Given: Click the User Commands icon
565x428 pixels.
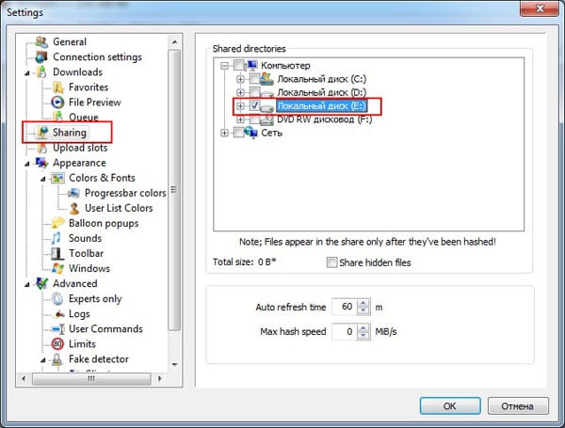Looking at the screenshot, I should pyautogui.click(x=57, y=329).
